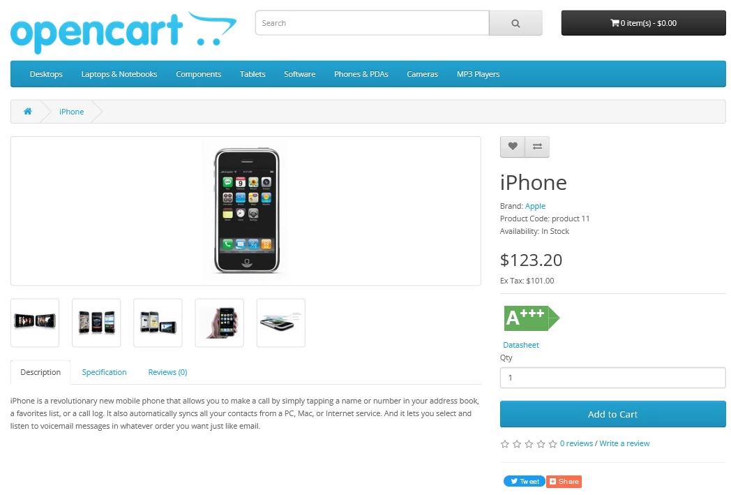Image resolution: width=731 pixels, height=495 pixels.
Task: Switch to the Specification tab
Action: pos(105,372)
